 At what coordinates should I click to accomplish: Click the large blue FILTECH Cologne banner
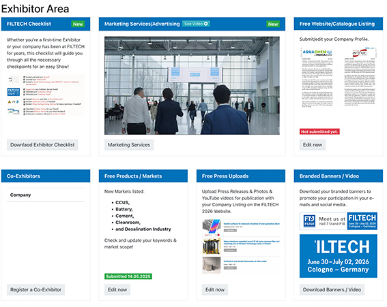(x=339, y=256)
